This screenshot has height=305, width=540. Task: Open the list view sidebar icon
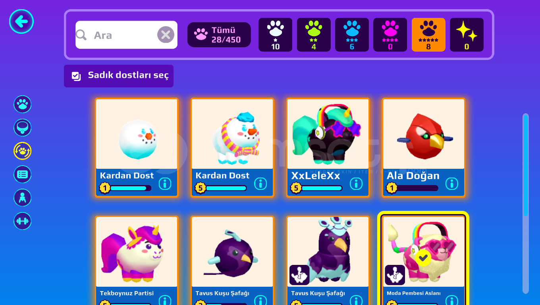coord(23,174)
